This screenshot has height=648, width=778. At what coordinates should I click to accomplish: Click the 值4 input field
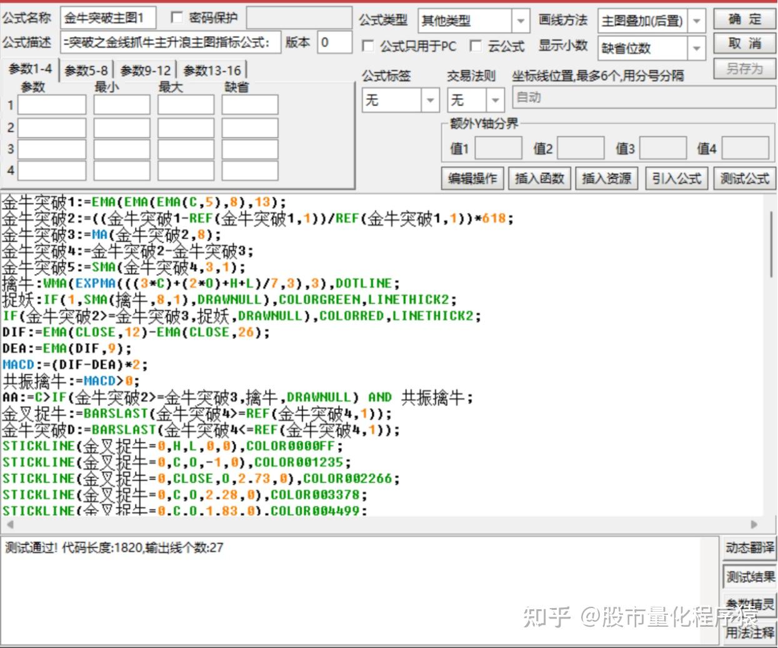pos(746,149)
